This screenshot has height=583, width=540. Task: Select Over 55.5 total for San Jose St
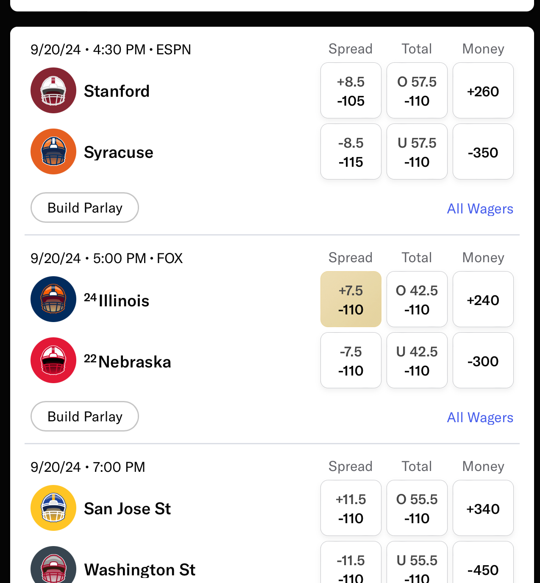point(417,508)
